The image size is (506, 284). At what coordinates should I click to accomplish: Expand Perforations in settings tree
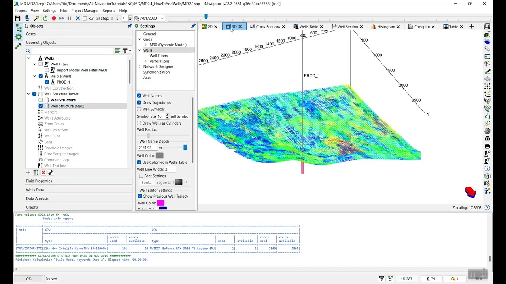pos(145,61)
